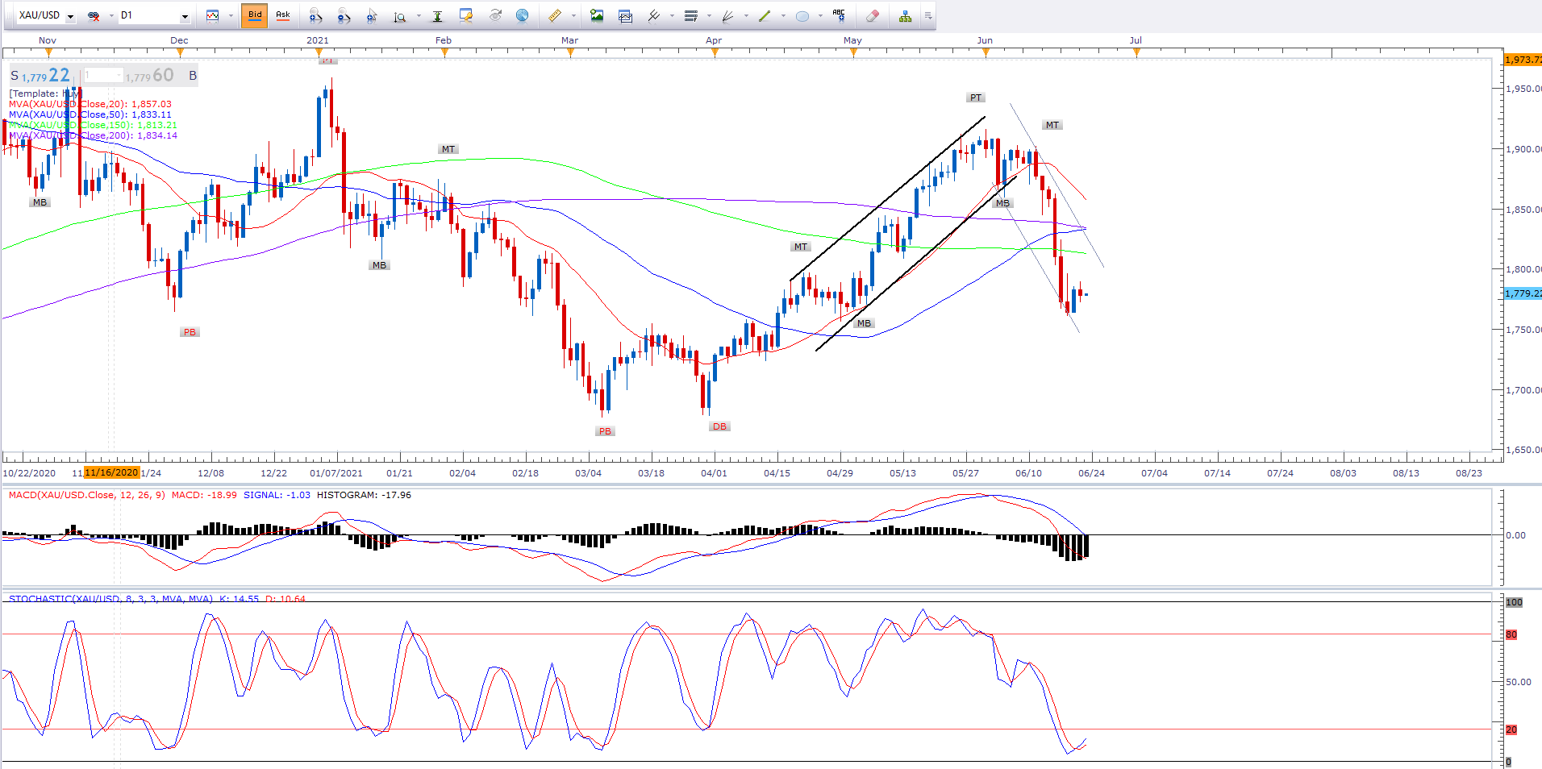This screenshot has width=1542, height=769.
Task: Select the ellipse shape drawing tool
Action: pyautogui.click(x=802, y=15)
